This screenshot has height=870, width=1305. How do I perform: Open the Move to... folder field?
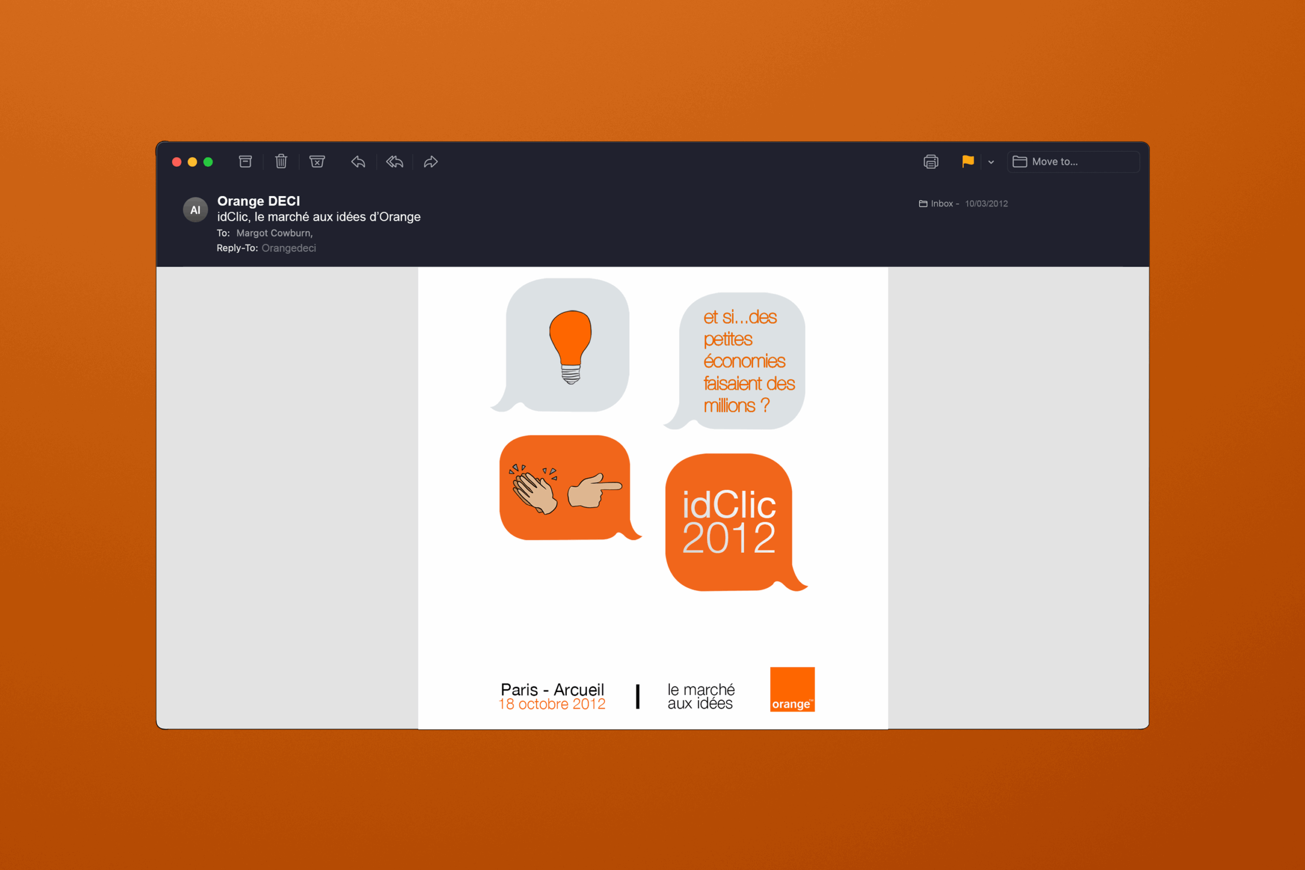point(1073,162)
